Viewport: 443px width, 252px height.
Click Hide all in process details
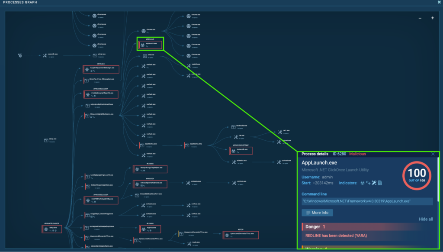tap(426, 219)
